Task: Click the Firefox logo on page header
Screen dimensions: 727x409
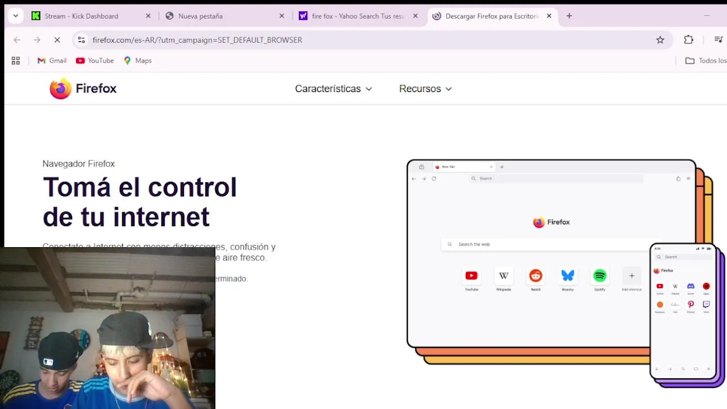Action: pos(83,89)
